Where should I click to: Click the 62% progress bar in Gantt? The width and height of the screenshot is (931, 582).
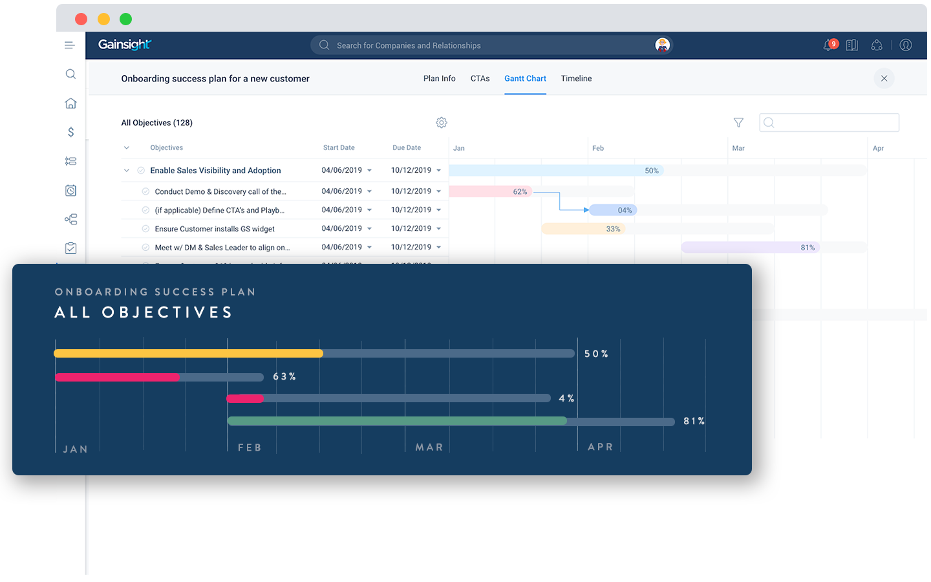[490, 191]
